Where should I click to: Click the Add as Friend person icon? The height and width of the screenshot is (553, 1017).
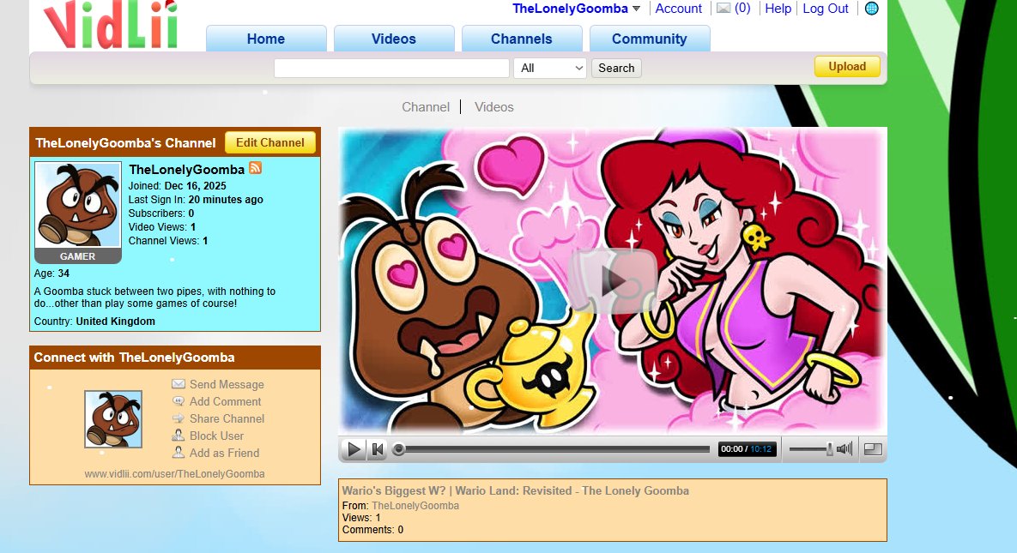[179, 453]
